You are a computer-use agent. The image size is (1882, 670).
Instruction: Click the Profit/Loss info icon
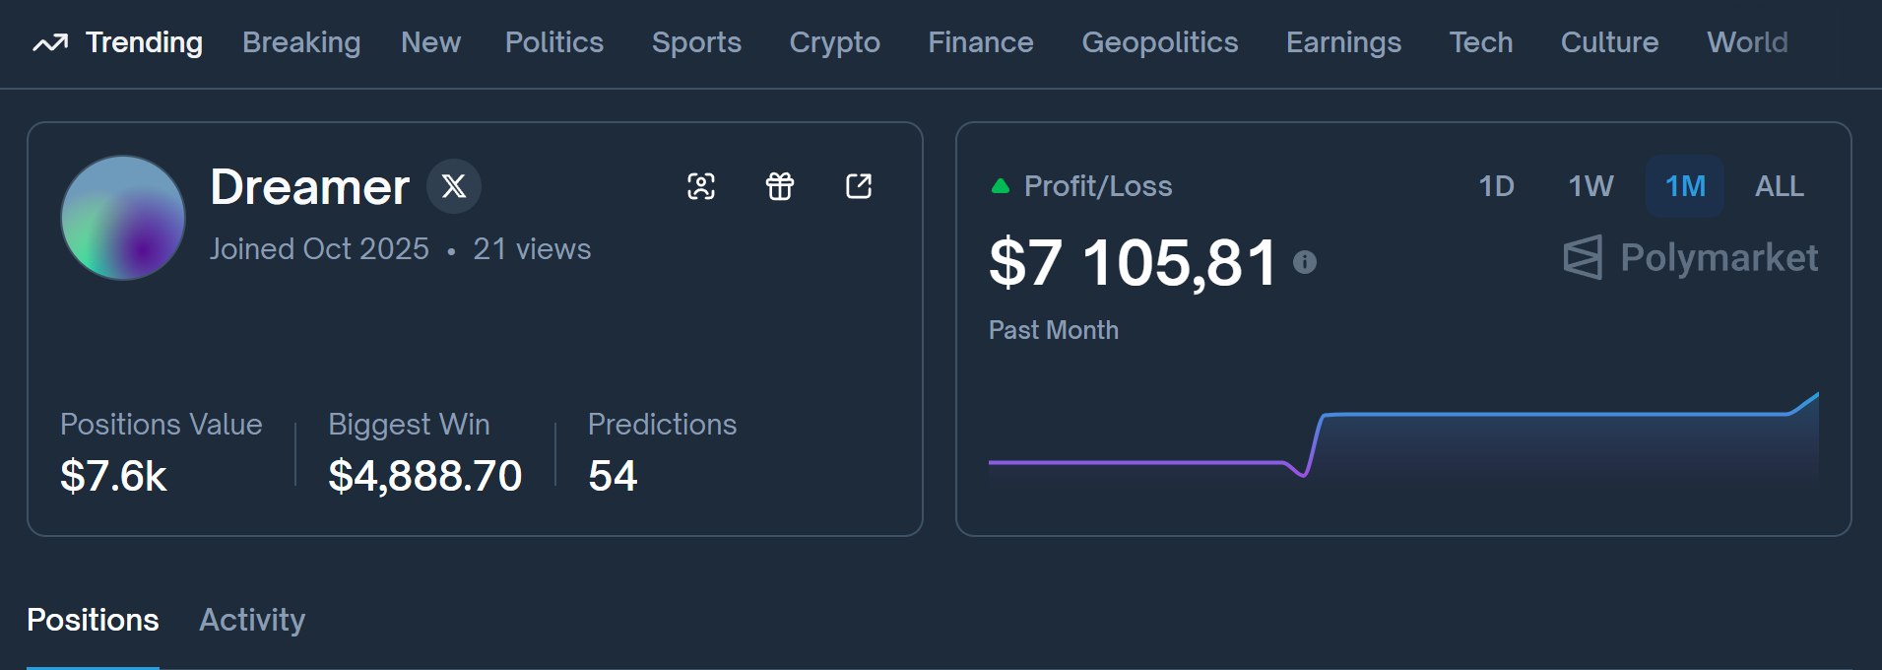1305,262
